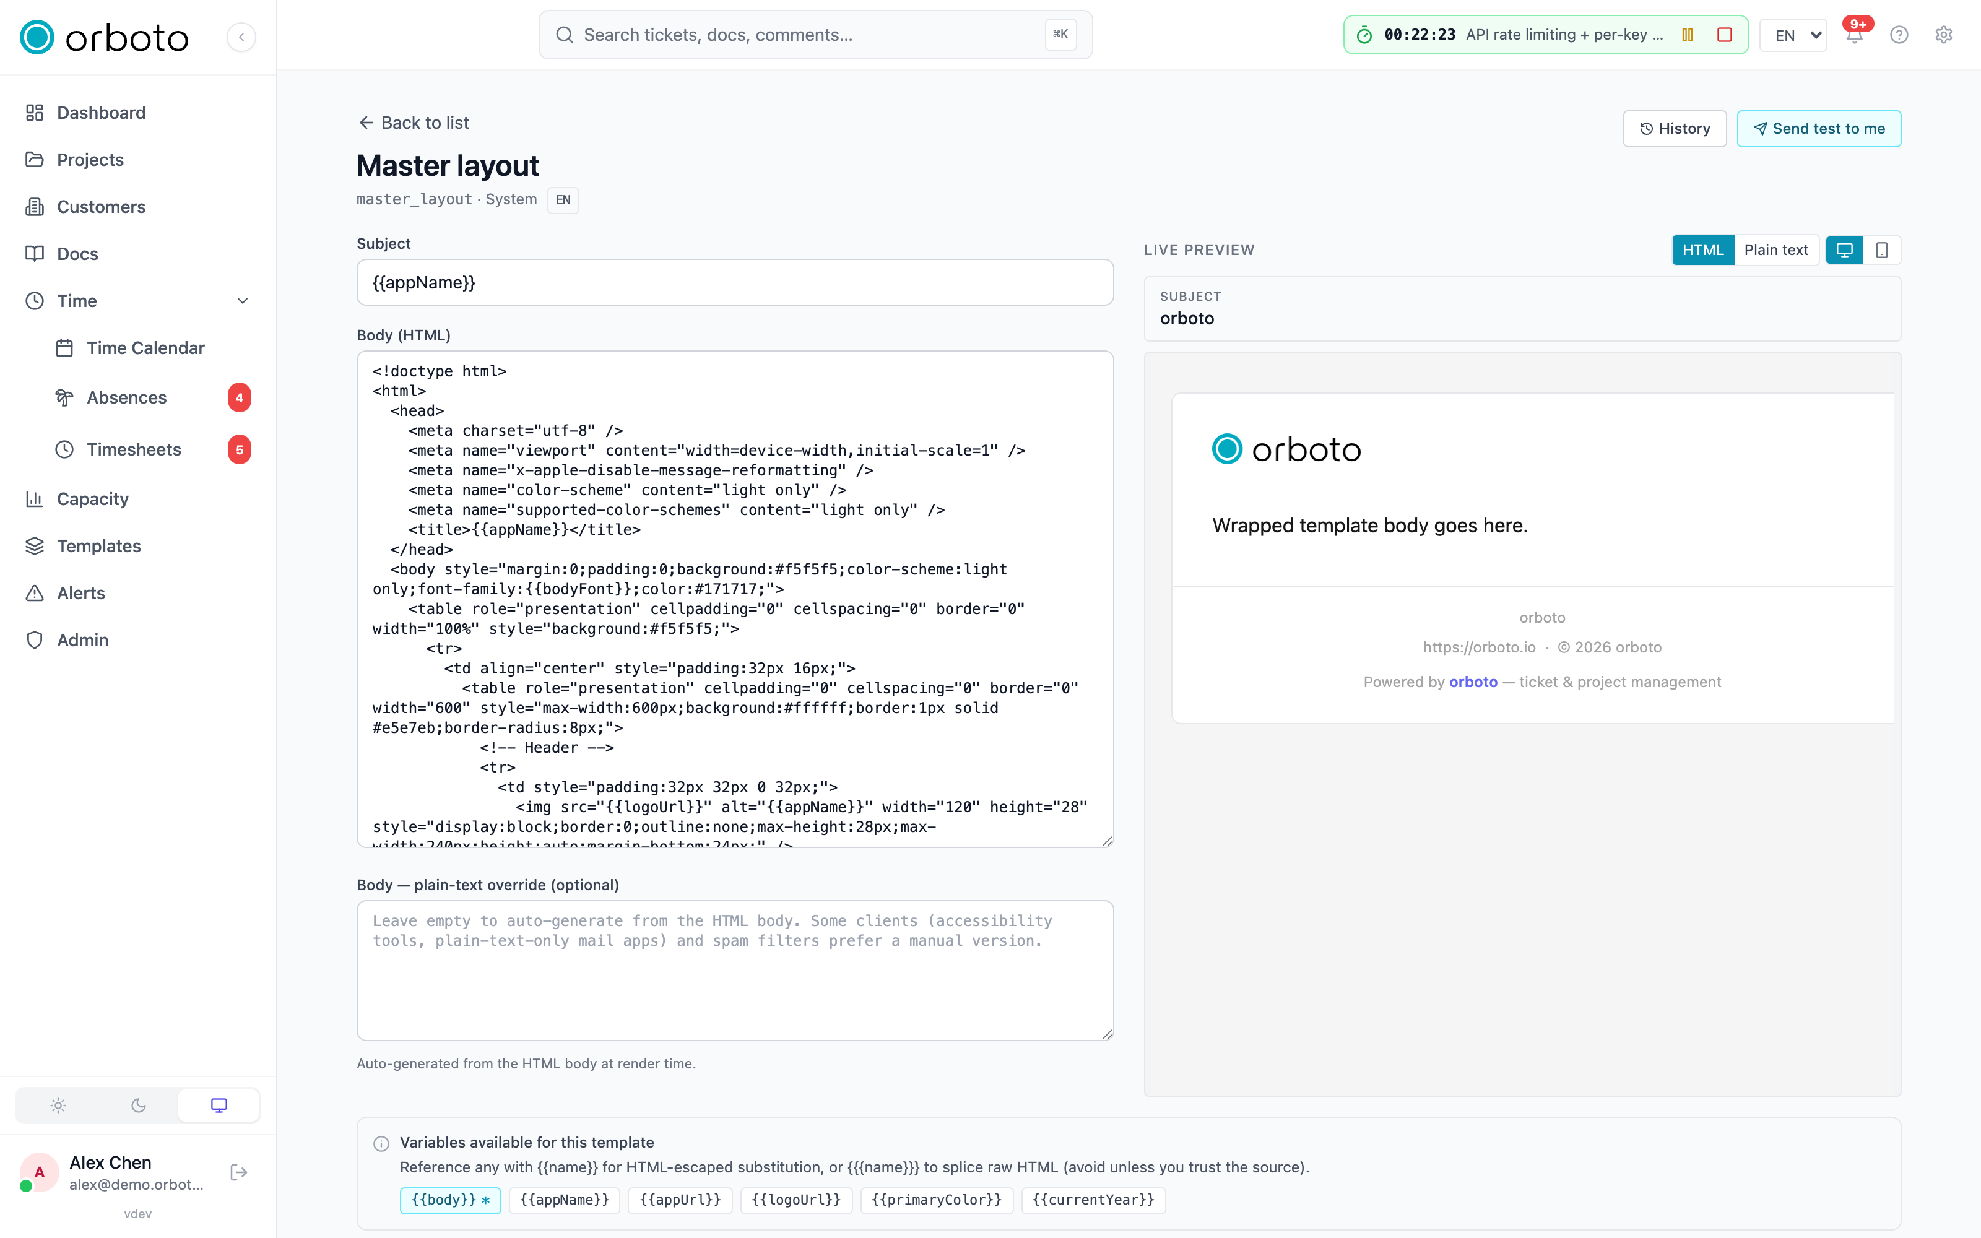Open Docs from the sidebar

click(77, 254)
